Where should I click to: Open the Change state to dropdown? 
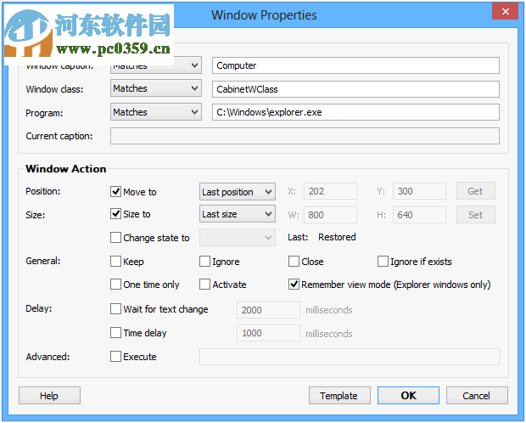pos(238,238)
